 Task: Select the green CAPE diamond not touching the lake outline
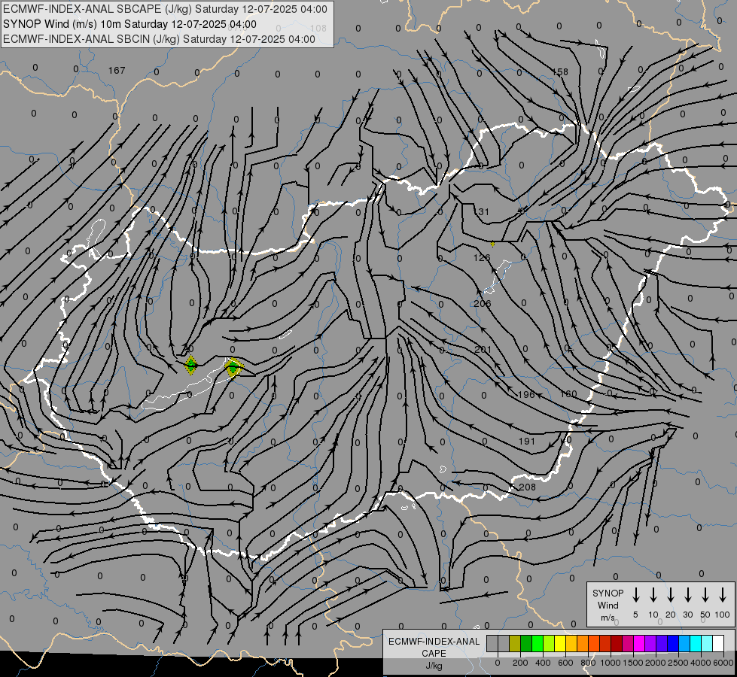point(190,365)
